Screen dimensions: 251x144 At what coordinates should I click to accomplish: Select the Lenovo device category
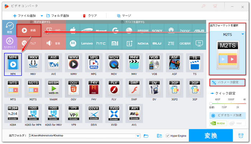pyautogui.click(x=87, y=43)
